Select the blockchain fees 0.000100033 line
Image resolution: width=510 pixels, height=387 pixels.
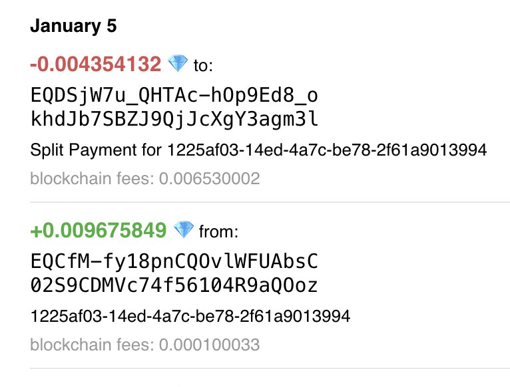tap(145, 344)
